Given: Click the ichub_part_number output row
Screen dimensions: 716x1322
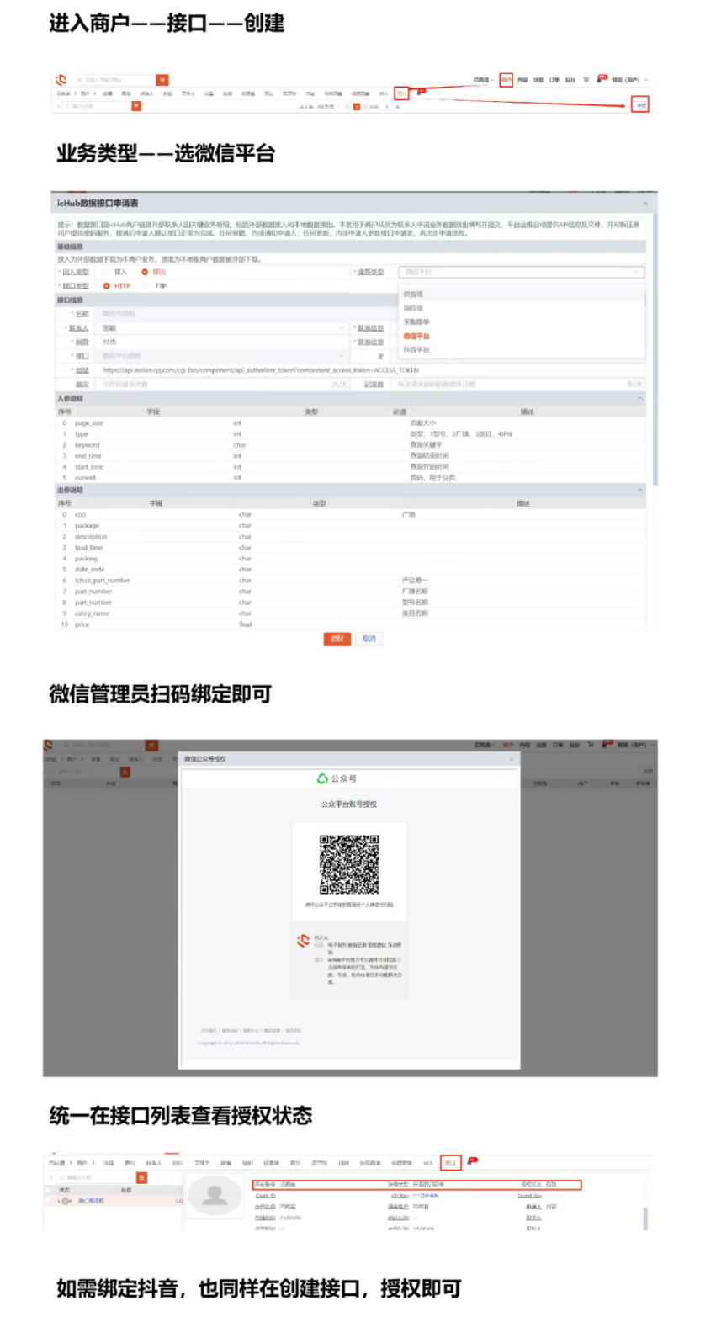Looking at the screenshot, I should pyautogui.click(x=350, y=581).
